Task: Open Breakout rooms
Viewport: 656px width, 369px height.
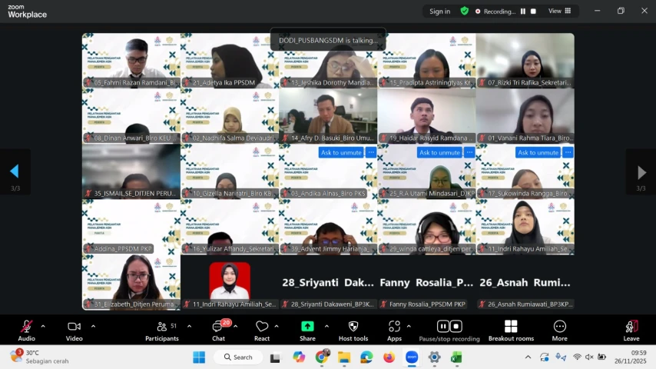Action: [x=511, y=330]
